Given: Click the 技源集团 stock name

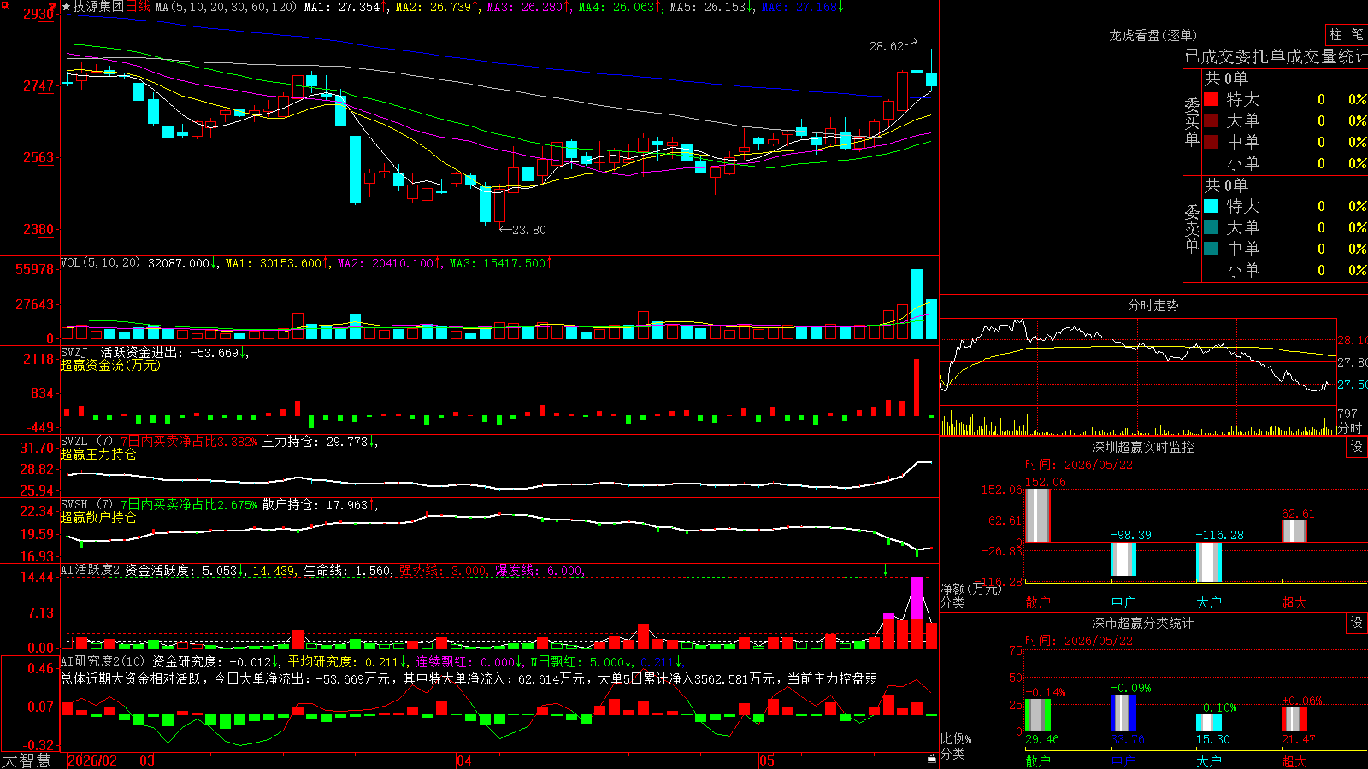Looking at the screenshot, I should click(98, 7).
